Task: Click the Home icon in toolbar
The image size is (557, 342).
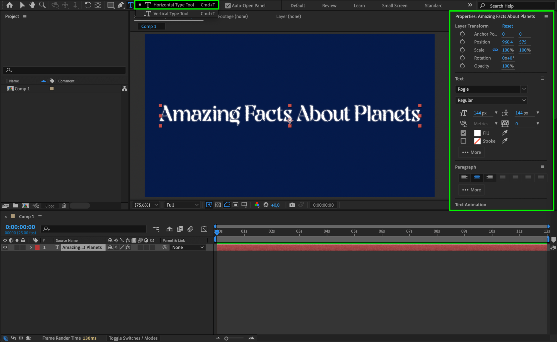Action: tap(9, 5)
